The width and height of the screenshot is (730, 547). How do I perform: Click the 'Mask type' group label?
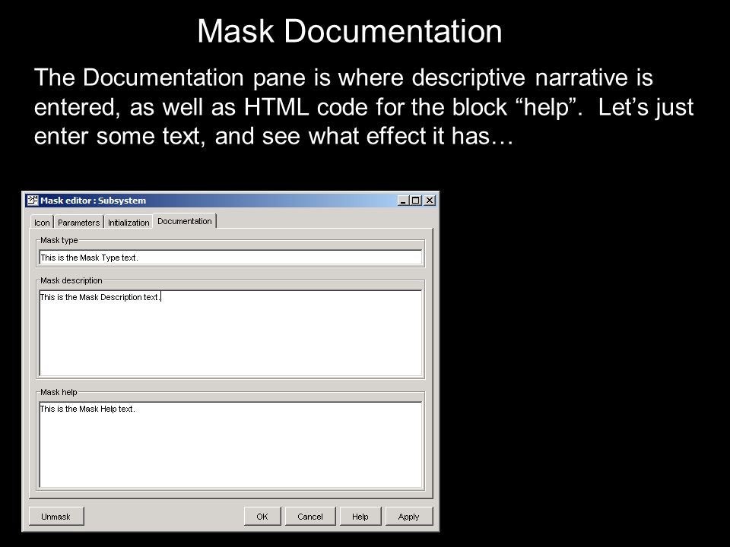coord(59,240)
